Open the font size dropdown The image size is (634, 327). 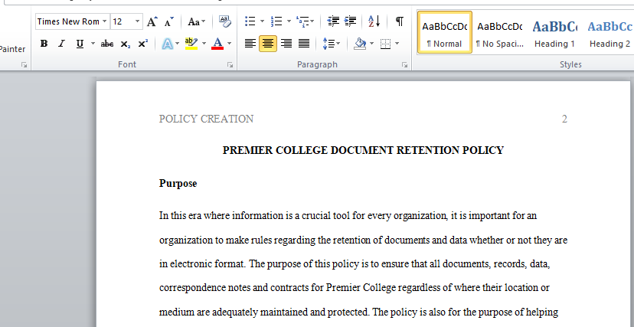pos(138,21)
